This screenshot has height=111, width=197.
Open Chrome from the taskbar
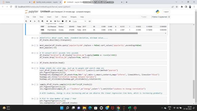point(118,108)
